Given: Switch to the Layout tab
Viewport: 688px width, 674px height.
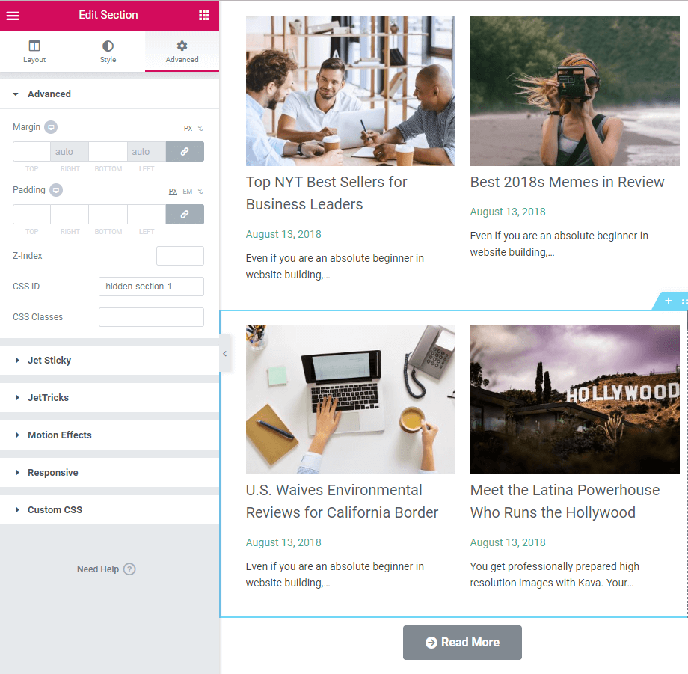Looking at the screenshot, I should [x=34, y=52].
